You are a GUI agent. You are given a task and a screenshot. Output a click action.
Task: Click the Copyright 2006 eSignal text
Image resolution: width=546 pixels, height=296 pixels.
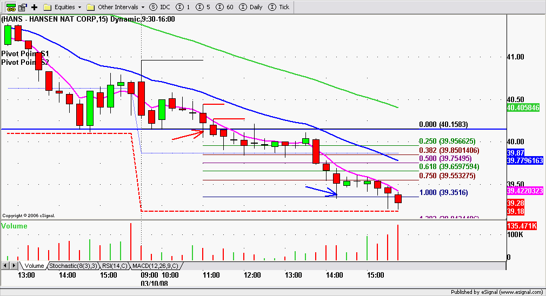[29, 216]
